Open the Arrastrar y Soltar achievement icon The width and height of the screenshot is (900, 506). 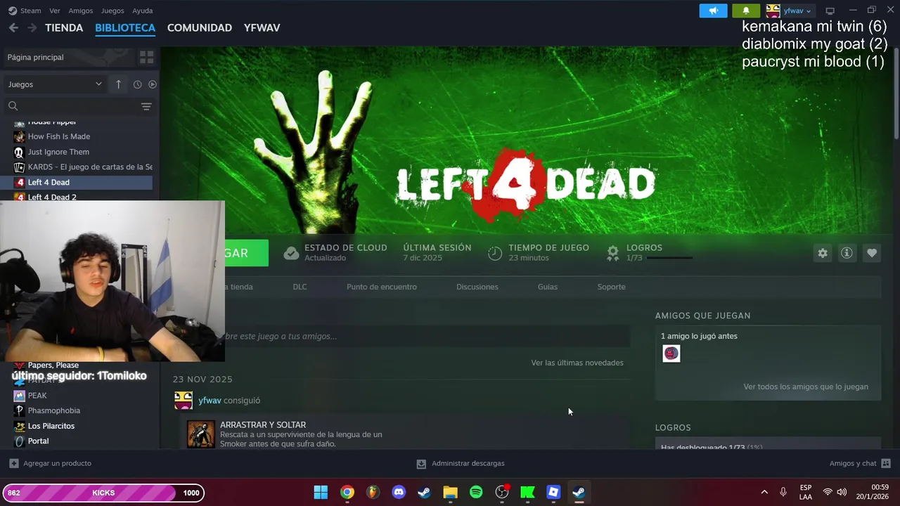200,434
